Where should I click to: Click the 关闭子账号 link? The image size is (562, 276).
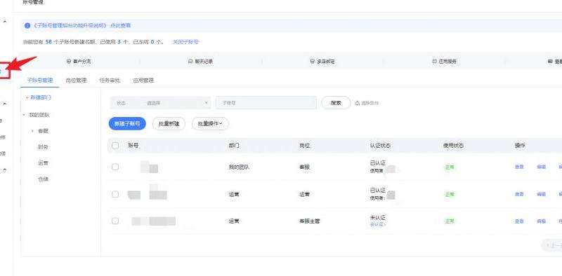pyautogui.click(x=185, y=42)
